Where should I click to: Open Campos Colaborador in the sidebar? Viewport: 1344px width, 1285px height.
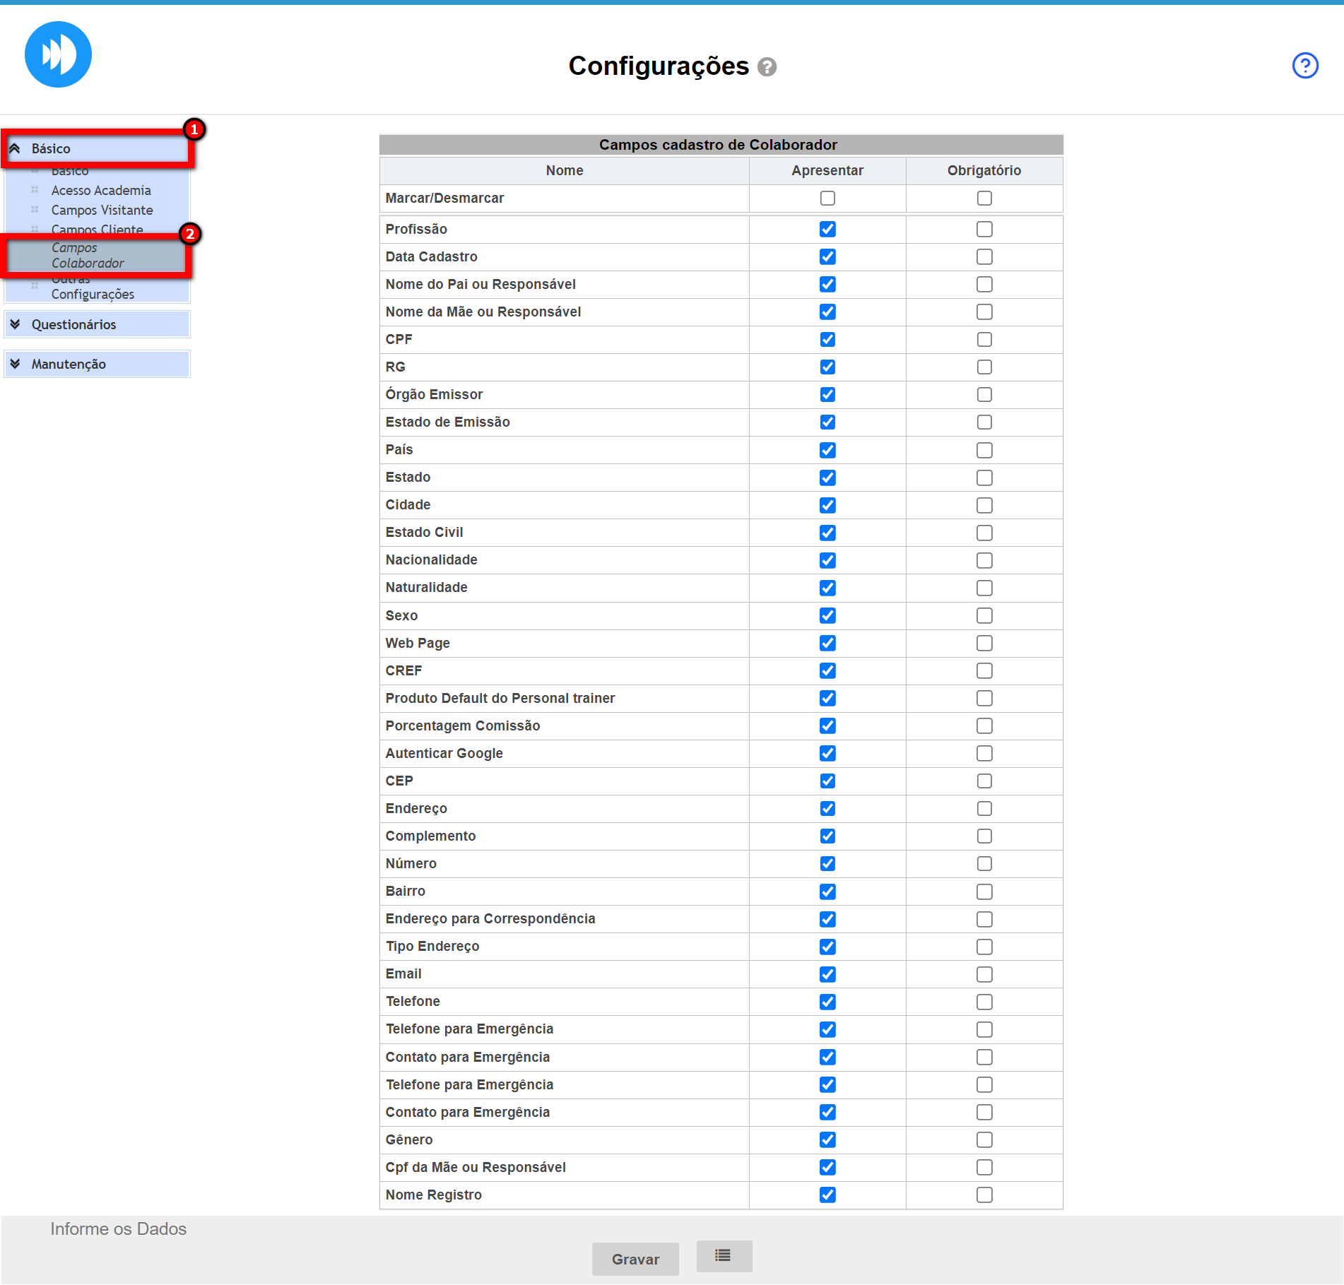point(88,255)
